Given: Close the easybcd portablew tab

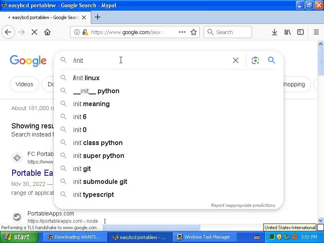Looking at the screenshot, I should (84, 17).
